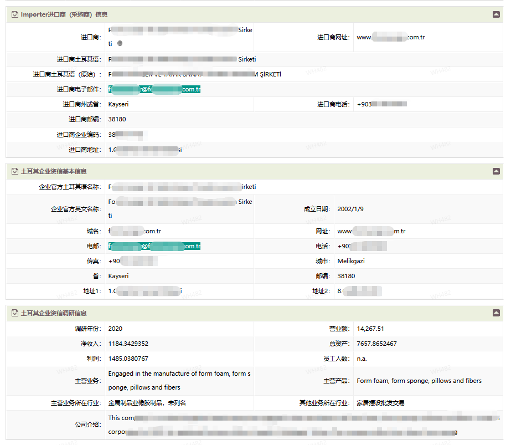Collapse the 土耳其企业资信调研信息 panel
The width and height of the screenshot is (511, 445).
[x=496, y=313]
